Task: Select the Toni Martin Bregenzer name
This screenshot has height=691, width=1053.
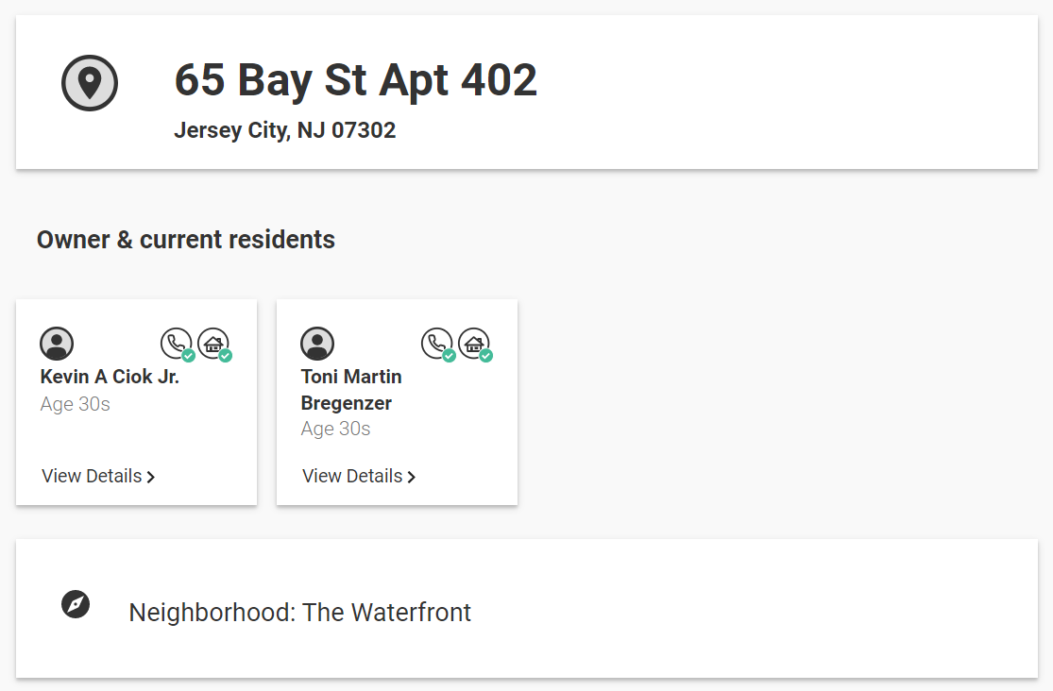Action: click(351, 390)
